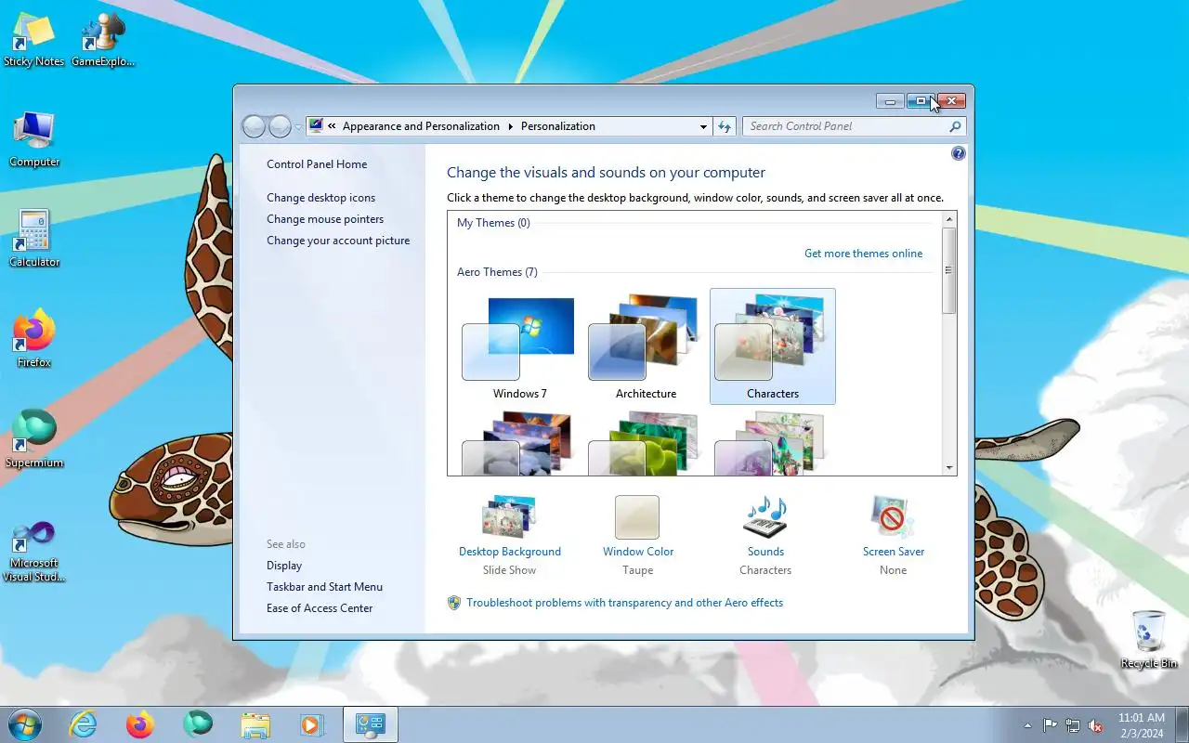Select the Architecture theme
The height and width of the screenshot is (743, 1189).
click(x=647, y=346)
